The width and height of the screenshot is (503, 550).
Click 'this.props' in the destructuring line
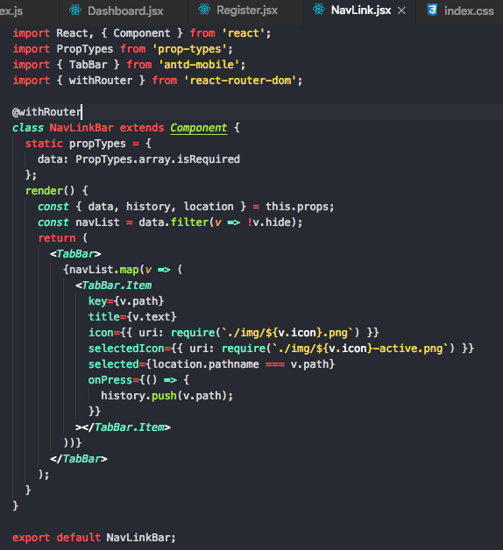(297, 207)
